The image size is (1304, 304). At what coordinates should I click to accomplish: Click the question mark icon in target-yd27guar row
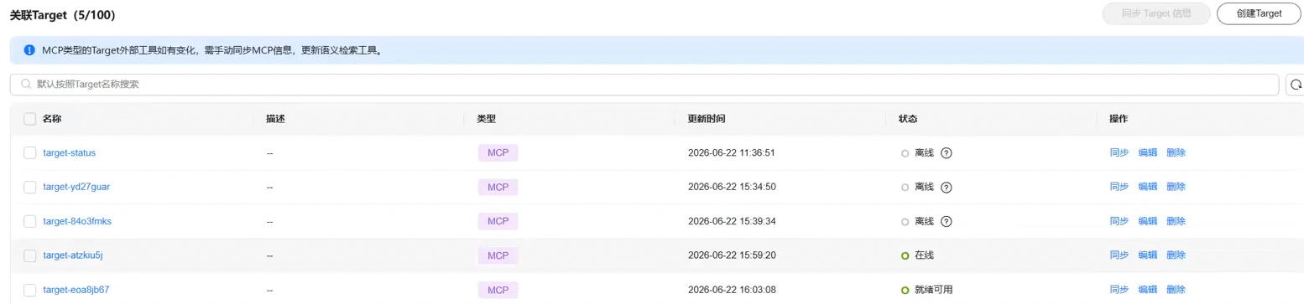coord(947,187)
